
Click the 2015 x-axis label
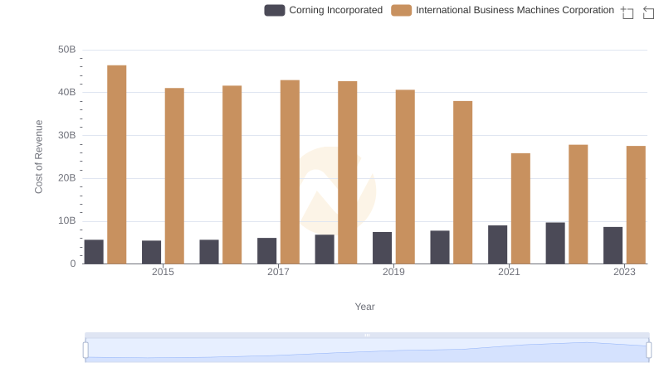tap(163, 272)
